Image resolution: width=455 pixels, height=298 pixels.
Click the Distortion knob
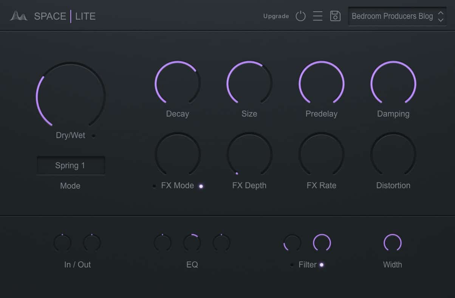click(393, 155)
